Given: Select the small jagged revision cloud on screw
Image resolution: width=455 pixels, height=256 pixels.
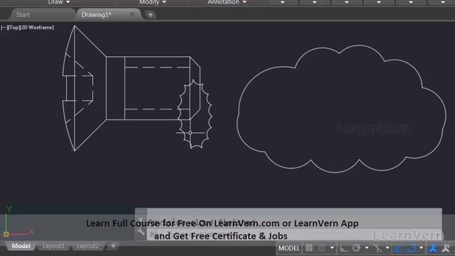Looking at the screenshot, I should pos(194,114).
